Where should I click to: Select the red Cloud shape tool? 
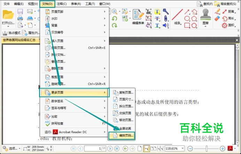tap(194, 25)
